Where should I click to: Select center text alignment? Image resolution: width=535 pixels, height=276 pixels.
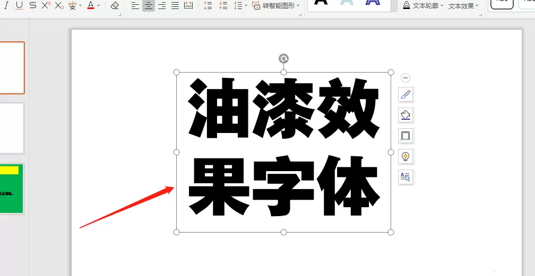(x=149, y=5)
